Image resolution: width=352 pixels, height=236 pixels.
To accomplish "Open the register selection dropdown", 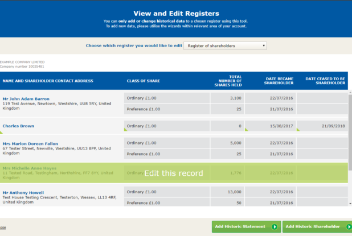I will click(225, 45).
